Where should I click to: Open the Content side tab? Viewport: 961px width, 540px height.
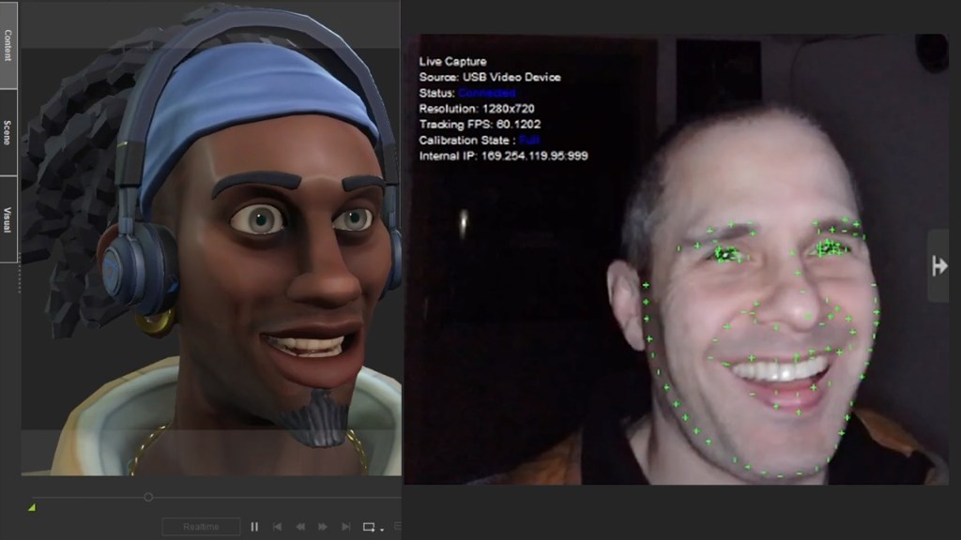[8, 45]
